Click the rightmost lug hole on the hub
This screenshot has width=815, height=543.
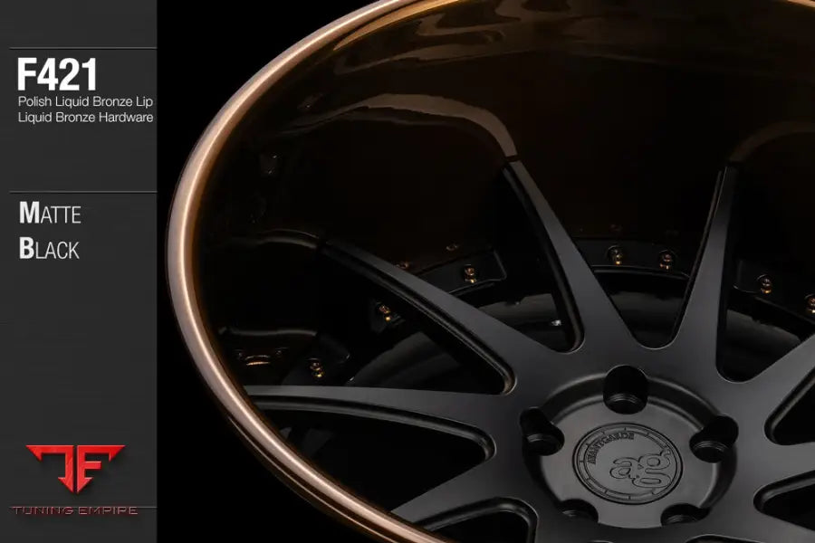(714, 438)
